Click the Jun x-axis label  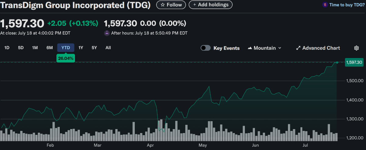pos(256,145)
